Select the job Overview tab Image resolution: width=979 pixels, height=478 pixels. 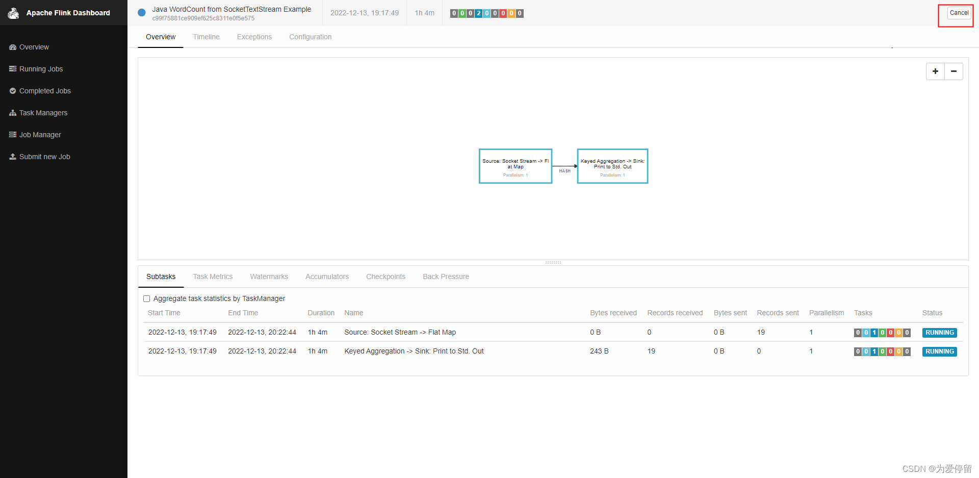tap(161, 37)
